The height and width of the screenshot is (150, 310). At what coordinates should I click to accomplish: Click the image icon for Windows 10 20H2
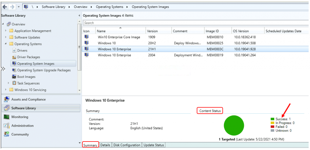coord(87,43)
